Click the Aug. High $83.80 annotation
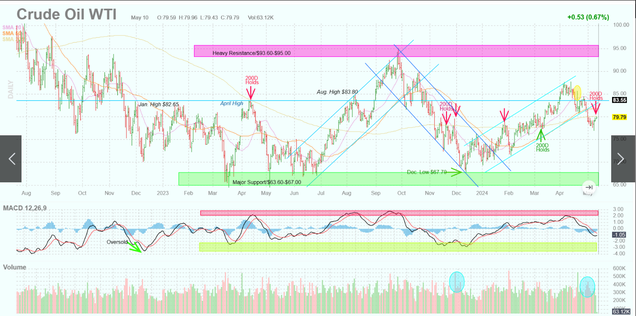 tap(337, 92)
